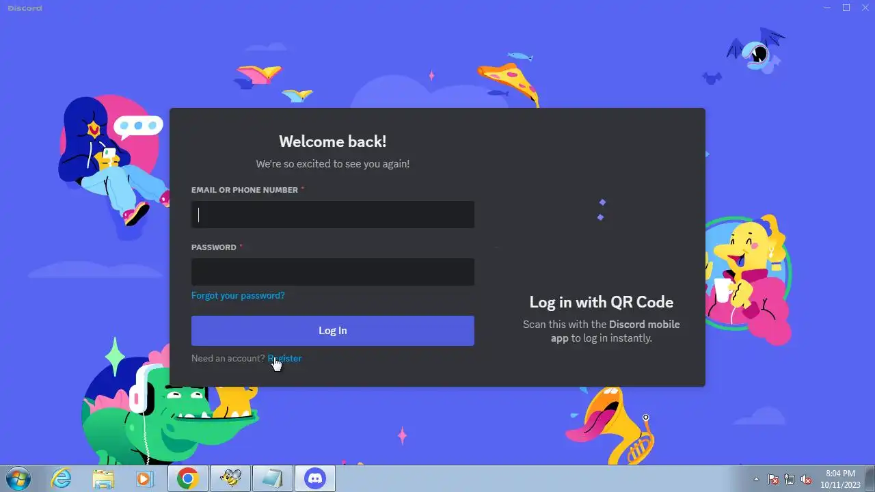Open Action Center flag tray icon
The image size is (875, 492).
tap(773, 479)
